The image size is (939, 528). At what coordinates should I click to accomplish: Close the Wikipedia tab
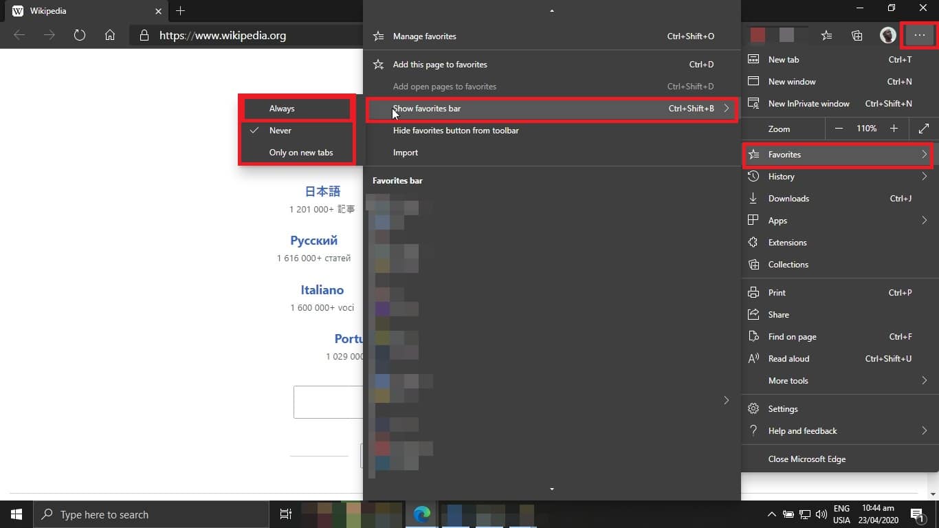coord(157,11)
